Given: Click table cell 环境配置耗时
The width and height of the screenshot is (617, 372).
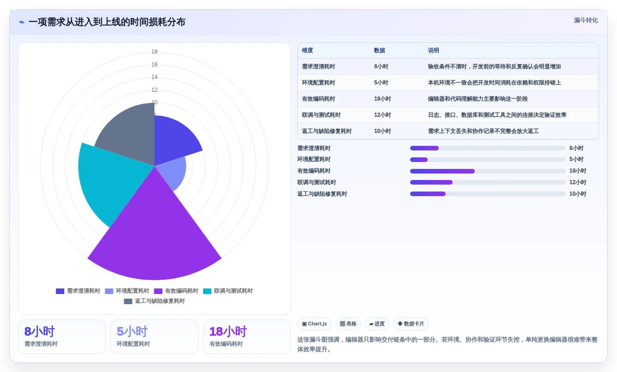Looking at the screenshot, I should click(x=319, y=83).
